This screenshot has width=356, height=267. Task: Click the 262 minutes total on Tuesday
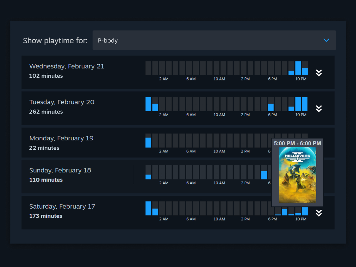point(46,112)
